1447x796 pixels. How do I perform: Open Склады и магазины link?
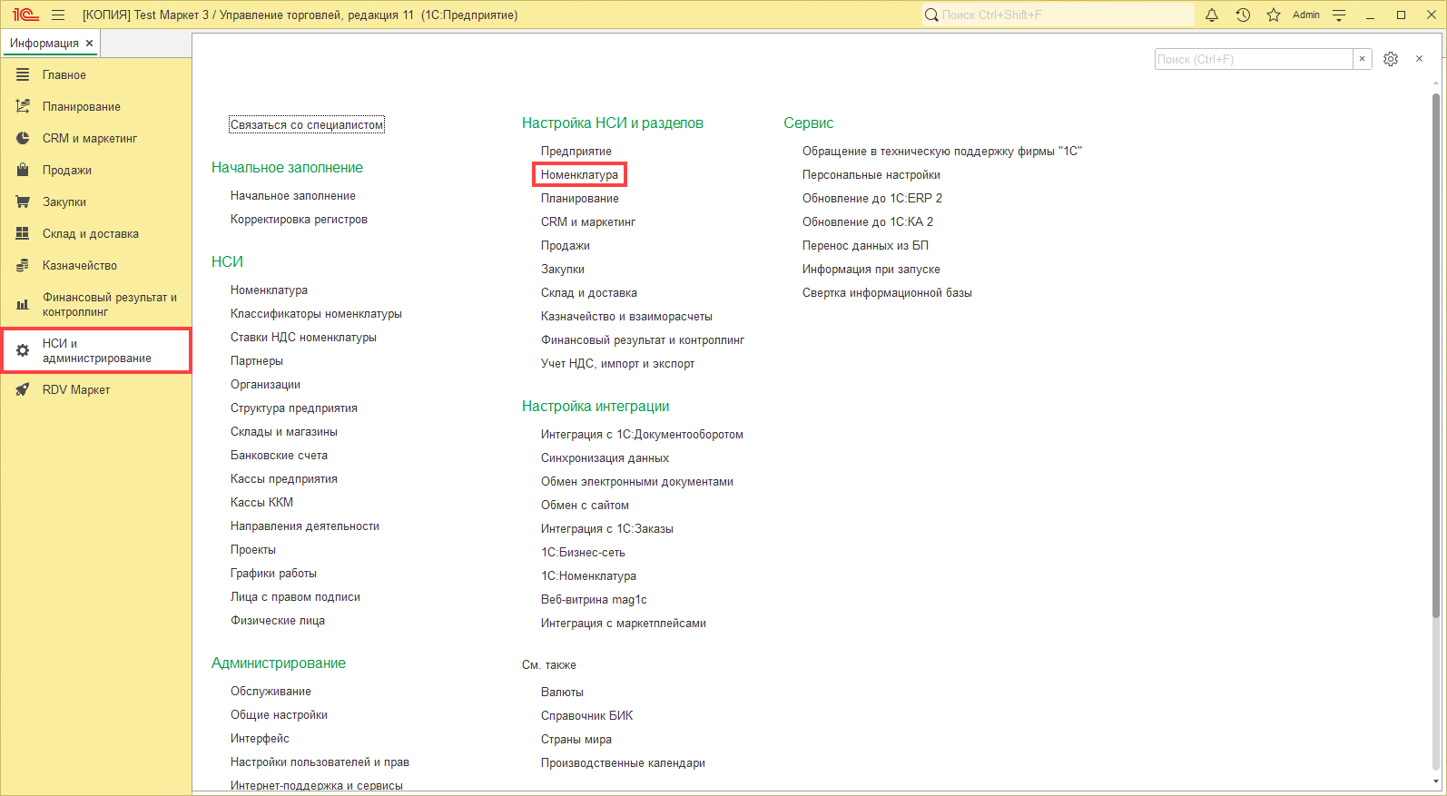click(284, 432)
